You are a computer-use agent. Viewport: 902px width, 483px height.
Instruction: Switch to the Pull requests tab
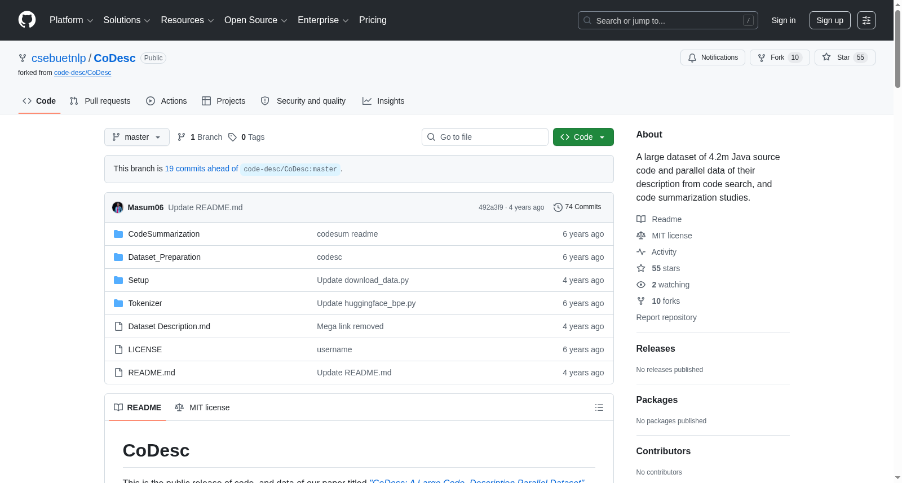pyautogui.click(x=100, y=101)
